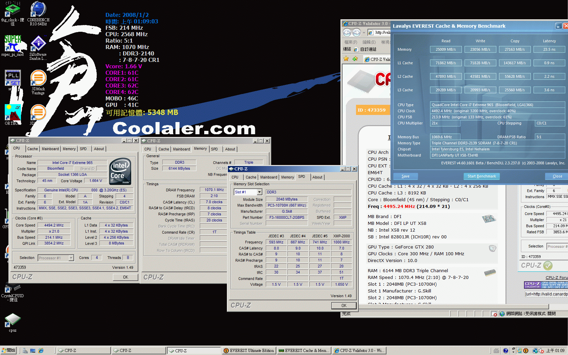Click the CPU-Z Validator banner badge image
The height and width of the screenshot is (355, 568).
point(546,285)
